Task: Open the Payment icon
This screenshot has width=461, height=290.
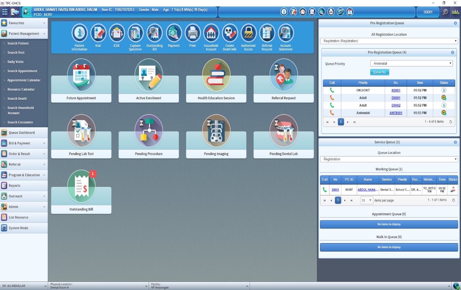Action: tap(174, 33)
